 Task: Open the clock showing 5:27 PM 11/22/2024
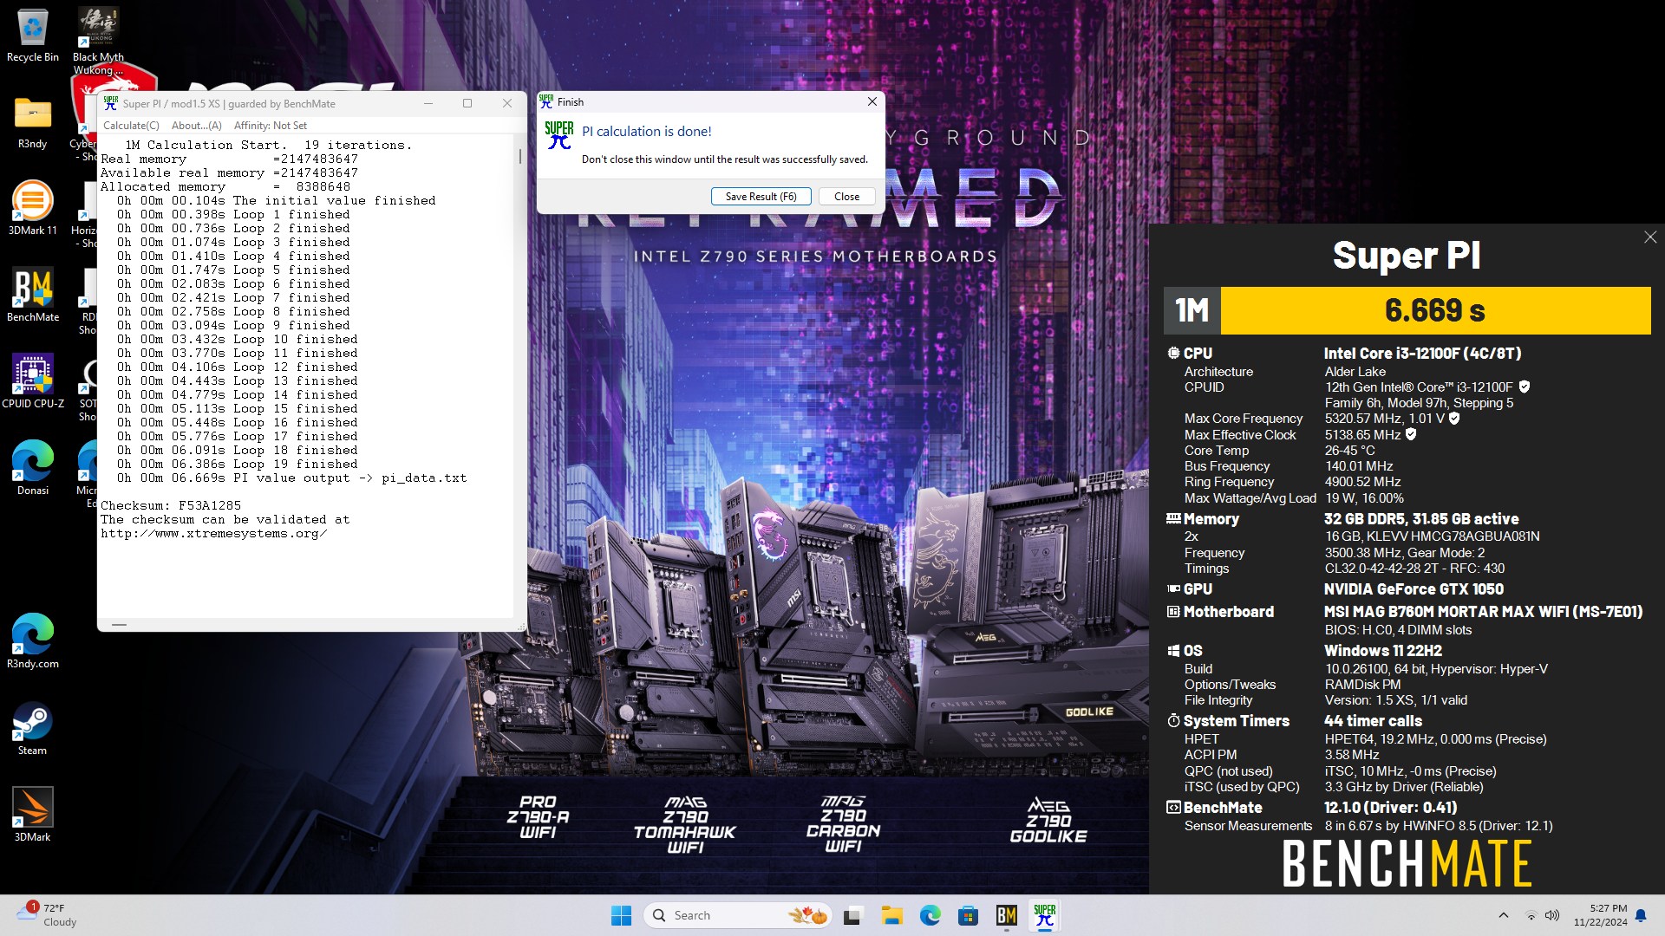pyautogui.click(x=1600, y=915)
